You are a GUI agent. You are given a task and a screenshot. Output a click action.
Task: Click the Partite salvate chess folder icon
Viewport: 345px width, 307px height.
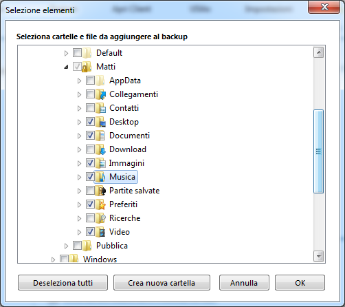[100, 191]
